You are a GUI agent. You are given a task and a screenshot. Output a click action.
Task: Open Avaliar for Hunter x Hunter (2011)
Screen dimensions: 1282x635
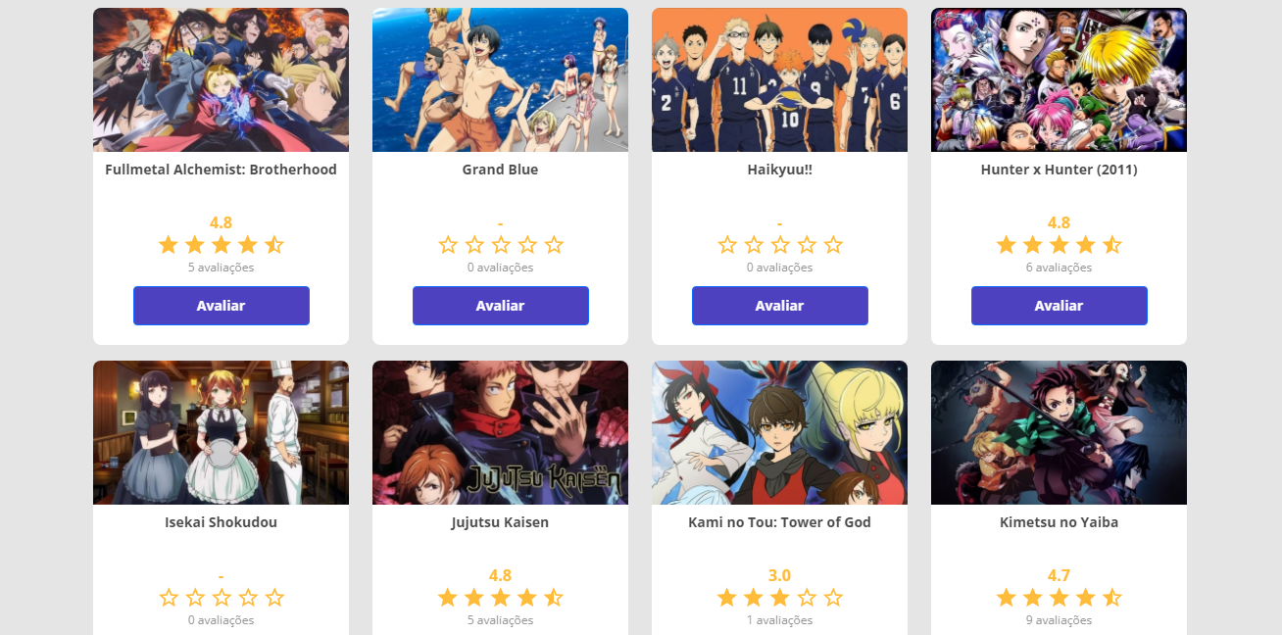point(1060,306)
